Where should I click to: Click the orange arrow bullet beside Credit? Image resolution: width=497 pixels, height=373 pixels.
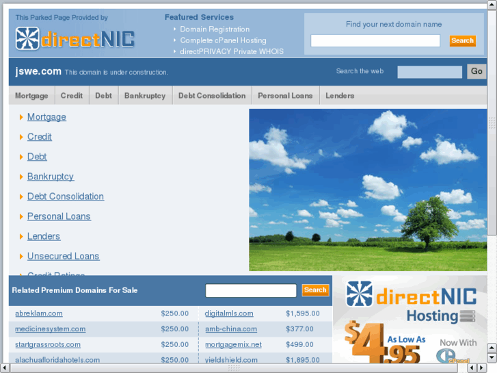click(x=21, y=137)
